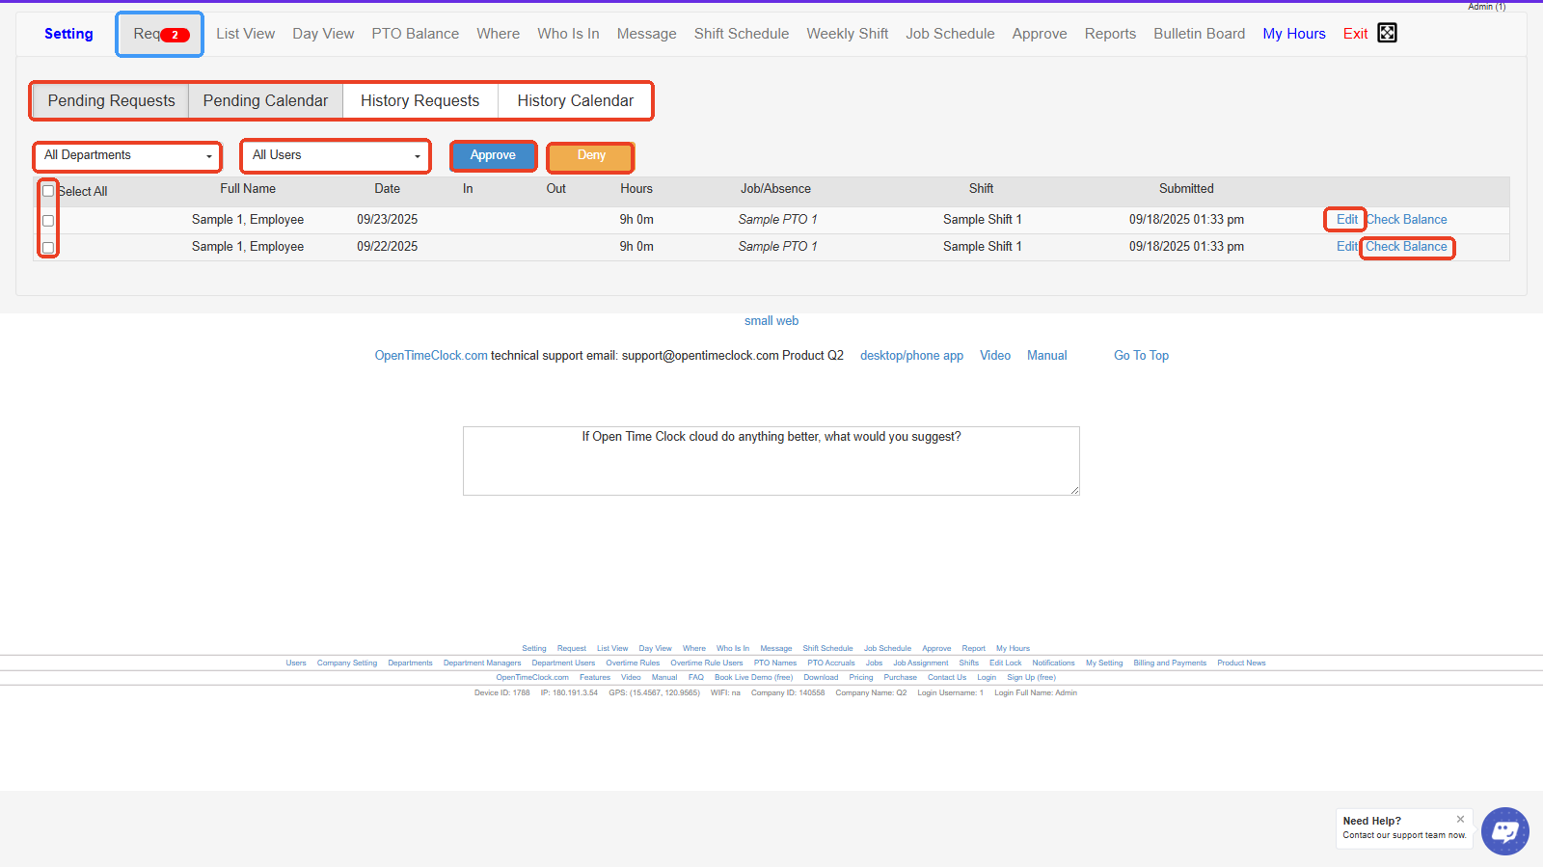The width and height of the screenshot is (1543, 867).
Task: Check the 09/23/2025 request row checkbox
Action: [48, 221]
